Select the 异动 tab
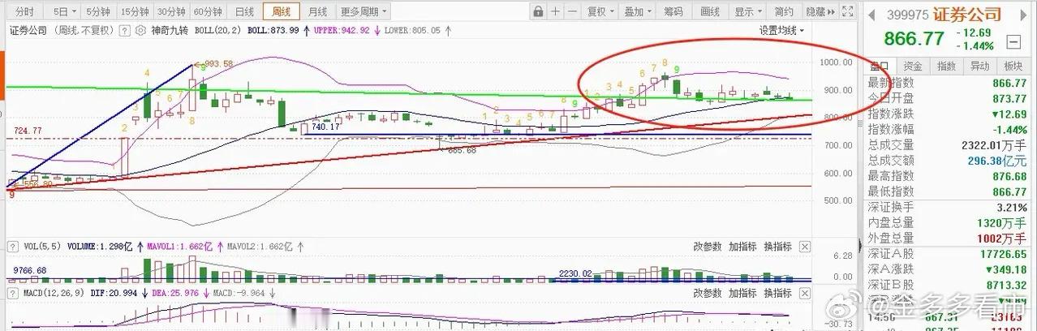 pos(979,67)
